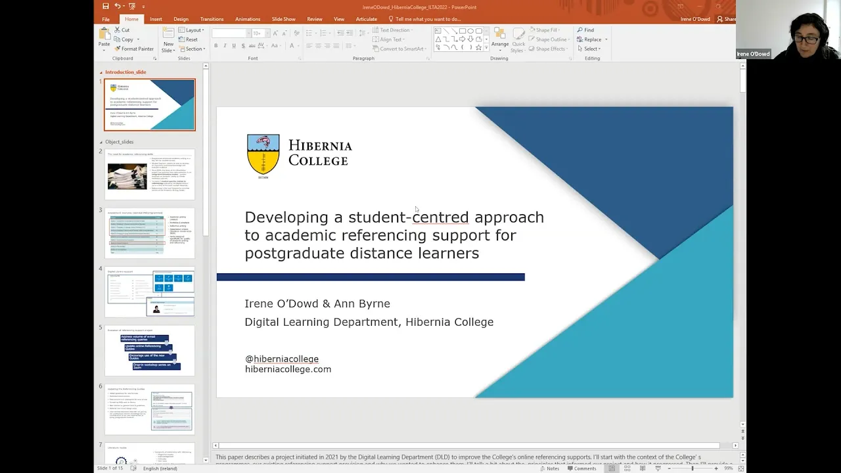The image size is (841, 473).
Task: Select the five-point star shape
Action: tap(478, 47)
